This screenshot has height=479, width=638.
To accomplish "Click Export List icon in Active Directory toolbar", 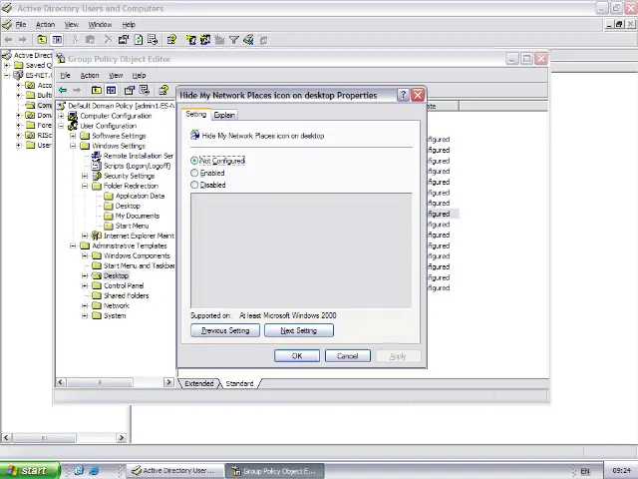I will click(x=153, y=40).
